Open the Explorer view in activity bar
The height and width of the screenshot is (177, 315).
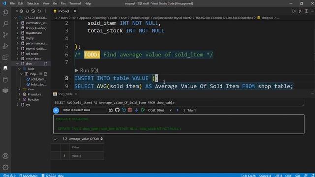point(5,12)
